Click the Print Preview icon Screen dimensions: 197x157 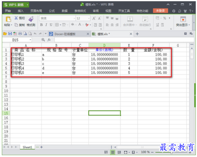(30, 33)
